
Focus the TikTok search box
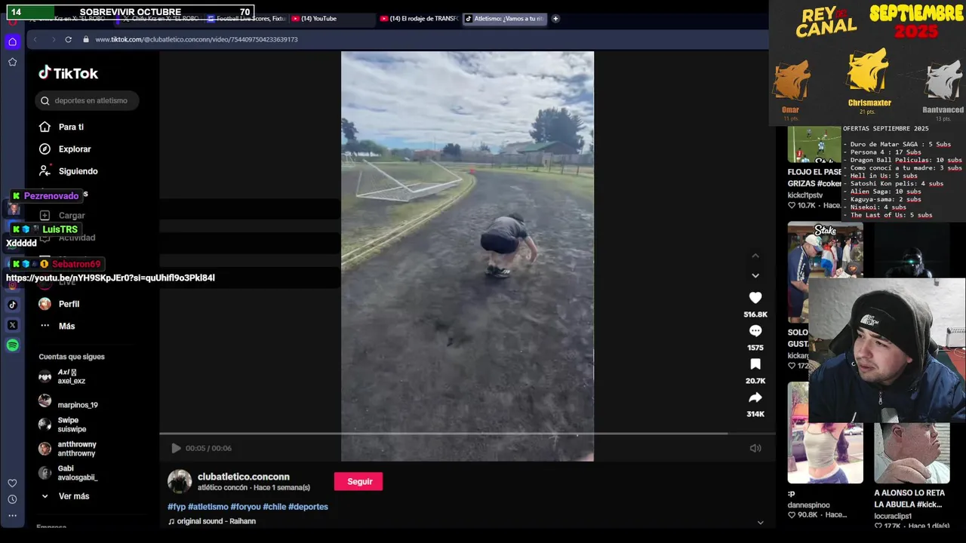(x=87, y=100)
